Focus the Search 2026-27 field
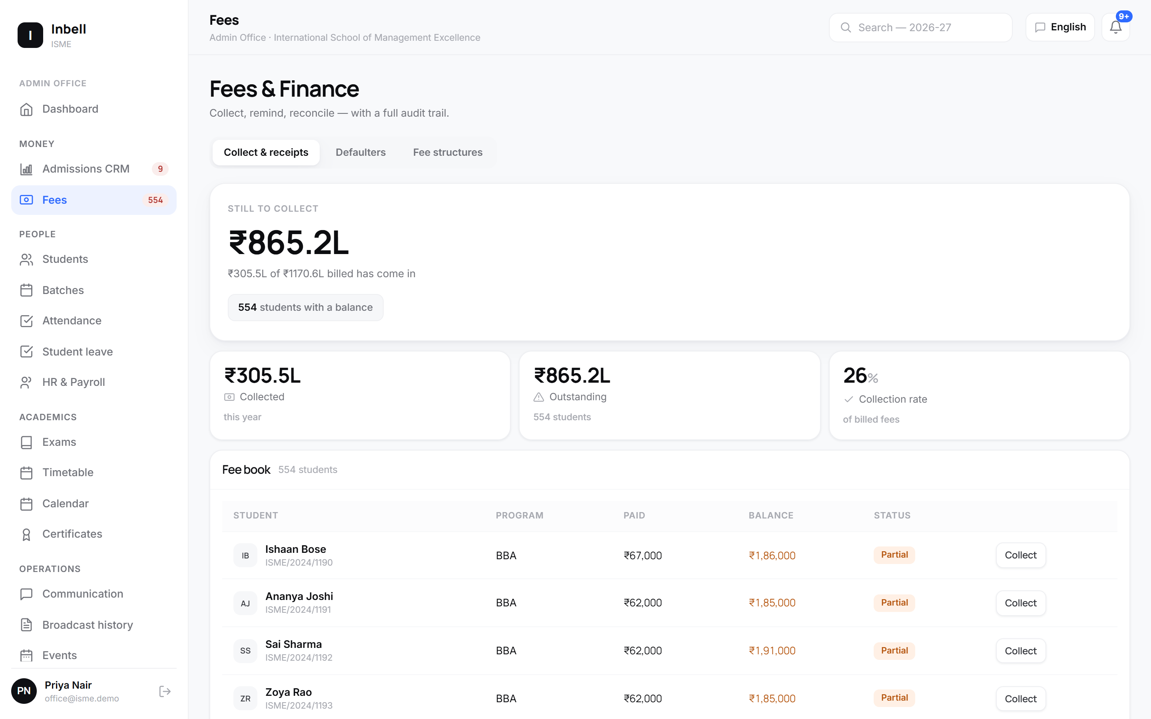 [x=920, y=28]
